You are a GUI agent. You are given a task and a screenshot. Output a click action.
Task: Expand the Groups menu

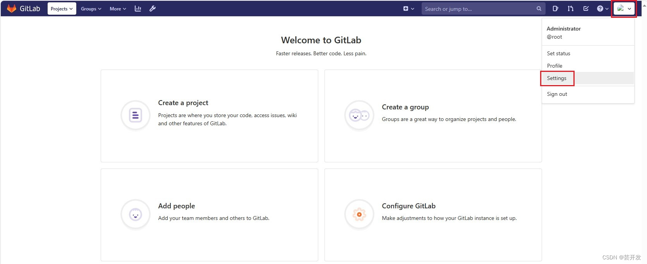coord(91,9)
